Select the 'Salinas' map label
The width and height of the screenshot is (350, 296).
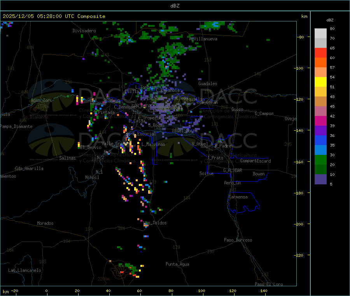[x=67, y=158]
